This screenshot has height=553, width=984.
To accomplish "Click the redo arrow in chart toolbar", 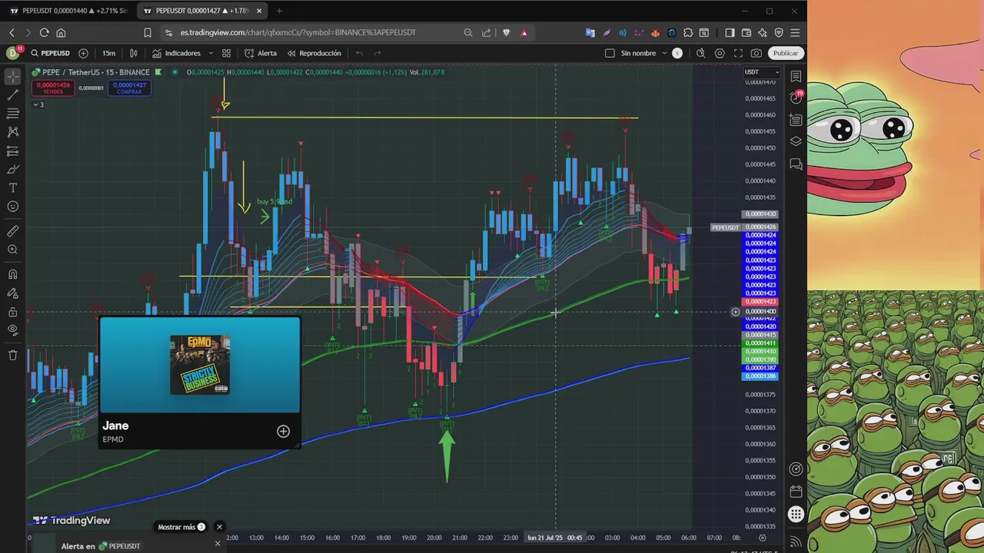I will tap(377, 53).
